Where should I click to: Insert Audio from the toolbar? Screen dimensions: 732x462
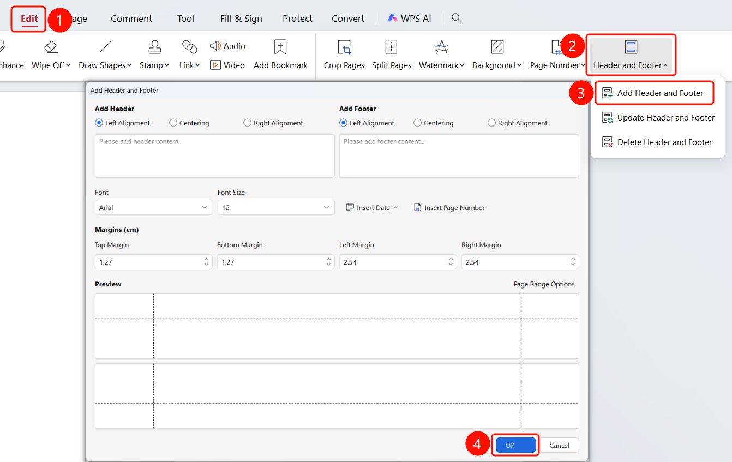tap(228, 46)
